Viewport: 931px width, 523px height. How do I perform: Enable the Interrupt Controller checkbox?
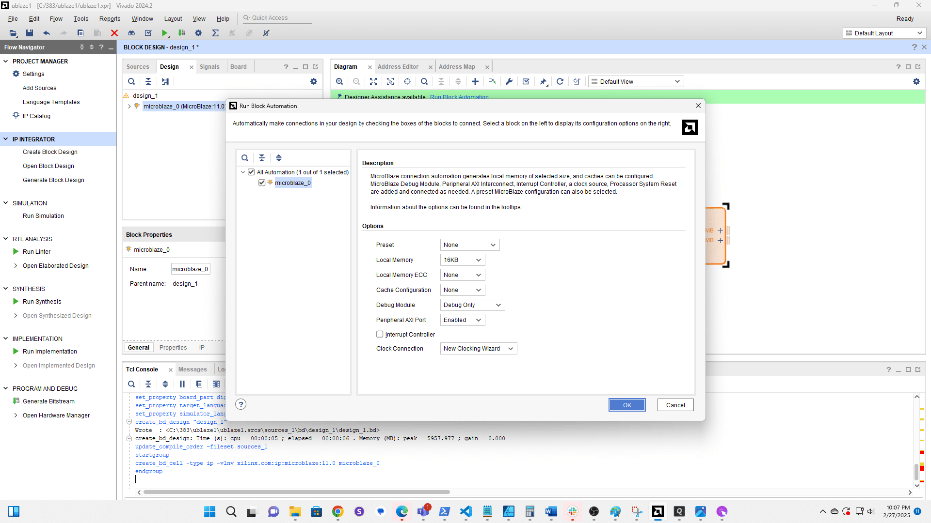tap(380, 334)
